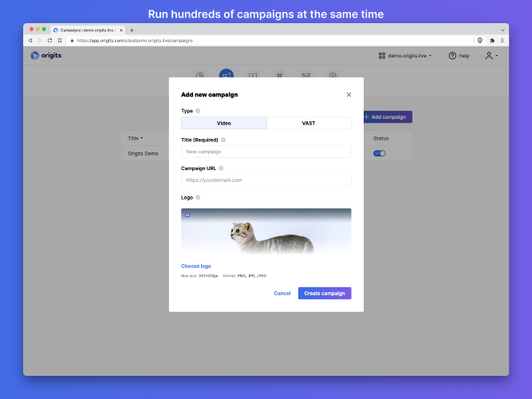The width and height of the screenshot is (532, 399).
Task: Click the browser forward arrow
Action: [40, 41]
